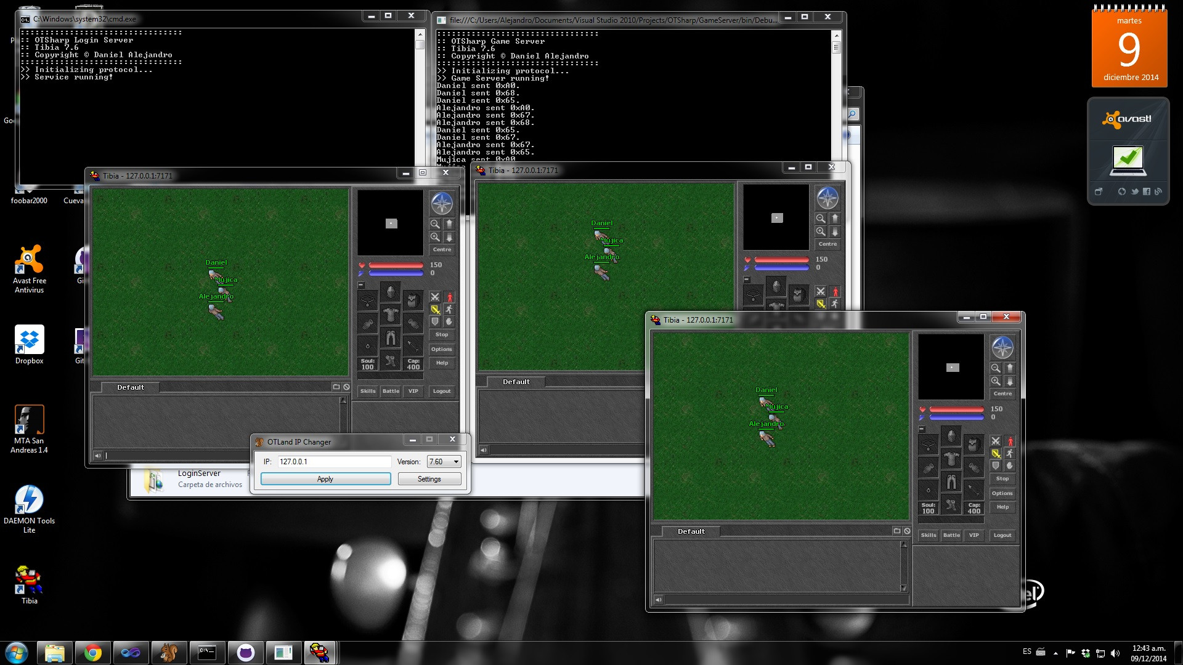Click the compass rose in the middle Tibia window
The width and height of the screenshot is (1183, 665).
pos(827,198)
